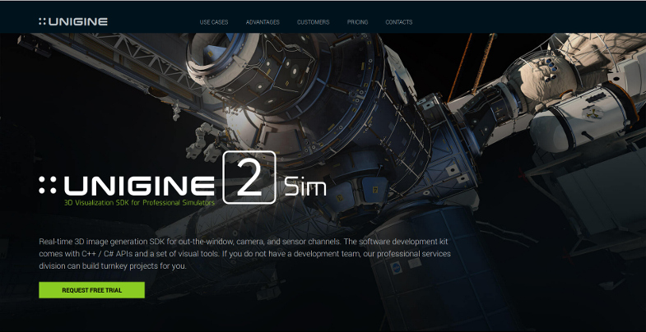Click the '3D Visualization SDK for Professional Simulators' tagline
646x332 pixels.
point(139,203)
